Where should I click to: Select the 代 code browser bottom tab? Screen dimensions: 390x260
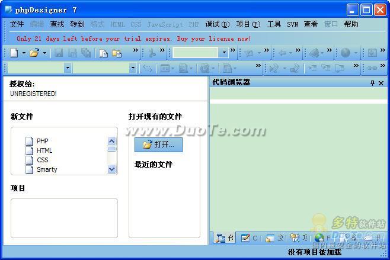tap(225, 238)
